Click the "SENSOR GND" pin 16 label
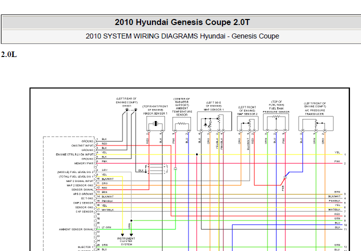The image size is (361, 251). click(84, 207)
